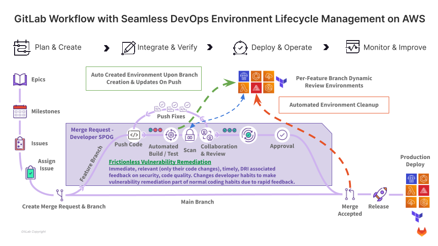The height and width of the screenshot is (246, 438).
Task: Click the Assign Issue checkmark clipboard icon
Action: [x=30, y=173]
